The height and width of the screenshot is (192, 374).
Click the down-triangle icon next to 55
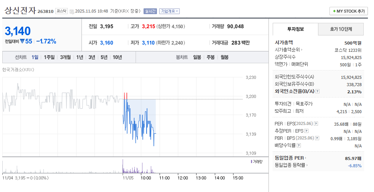22,41
